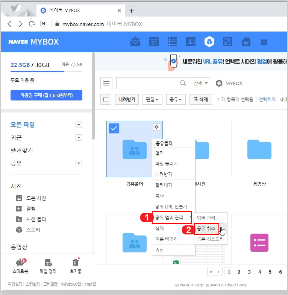Viewport: 288px width, 295px height.
Task: Click the 선택해제 link
Action: pos(267,99)
